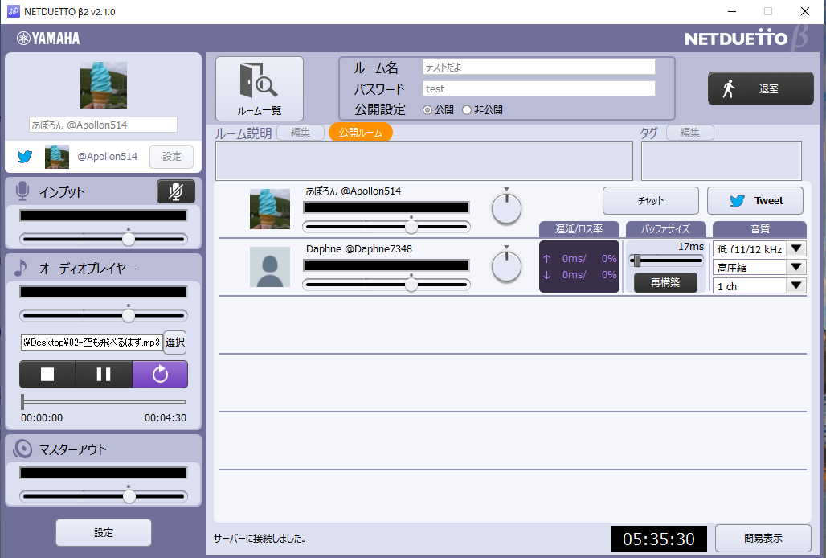The image size is (826, 558).
Task: Click the audio player seek bar
Action: tap(104, 401)
